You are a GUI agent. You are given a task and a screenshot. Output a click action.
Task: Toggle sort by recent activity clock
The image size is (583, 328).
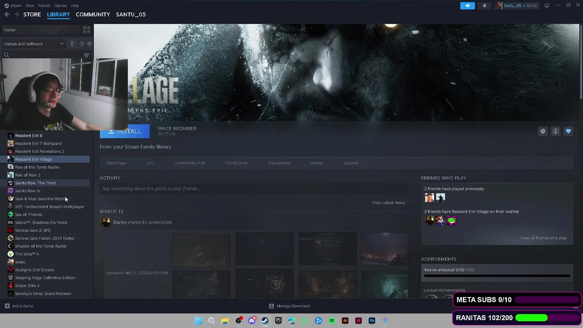(x=82, y=44)
